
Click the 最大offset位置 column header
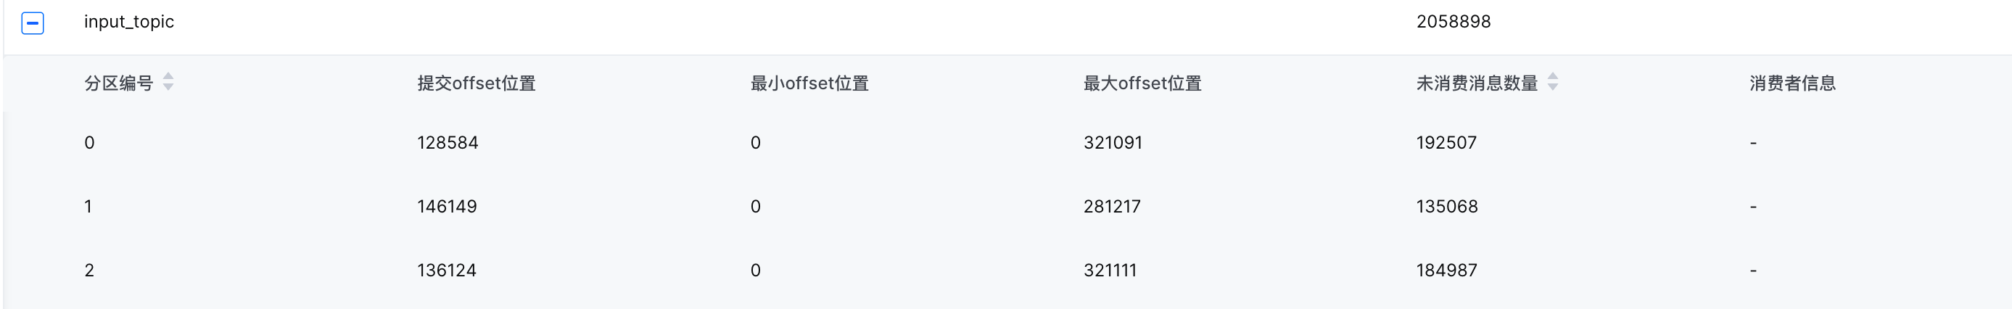pyautogui.click(x=1142, y=83)
